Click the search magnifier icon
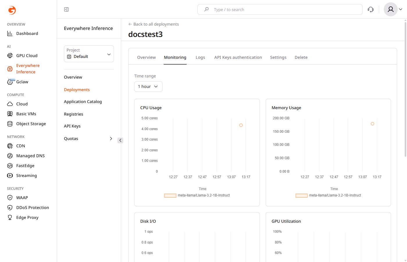 pyautogui.click(x=206, y=9)
